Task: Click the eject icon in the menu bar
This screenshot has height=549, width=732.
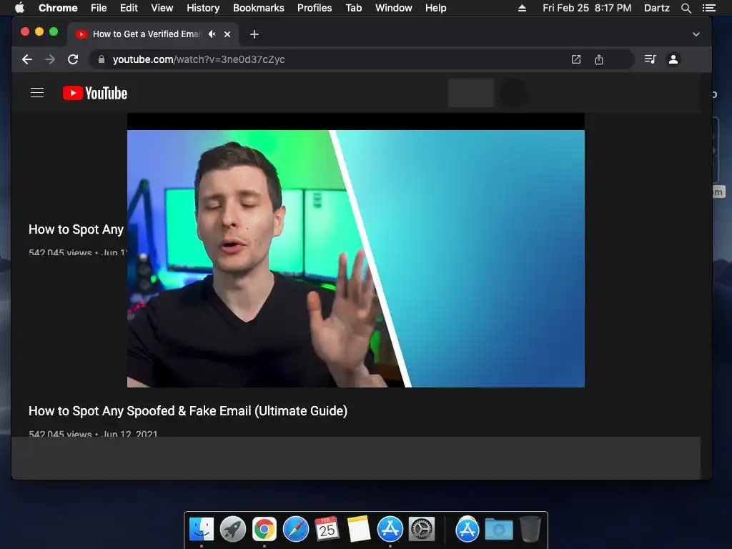Action: [x=522, y=8]
